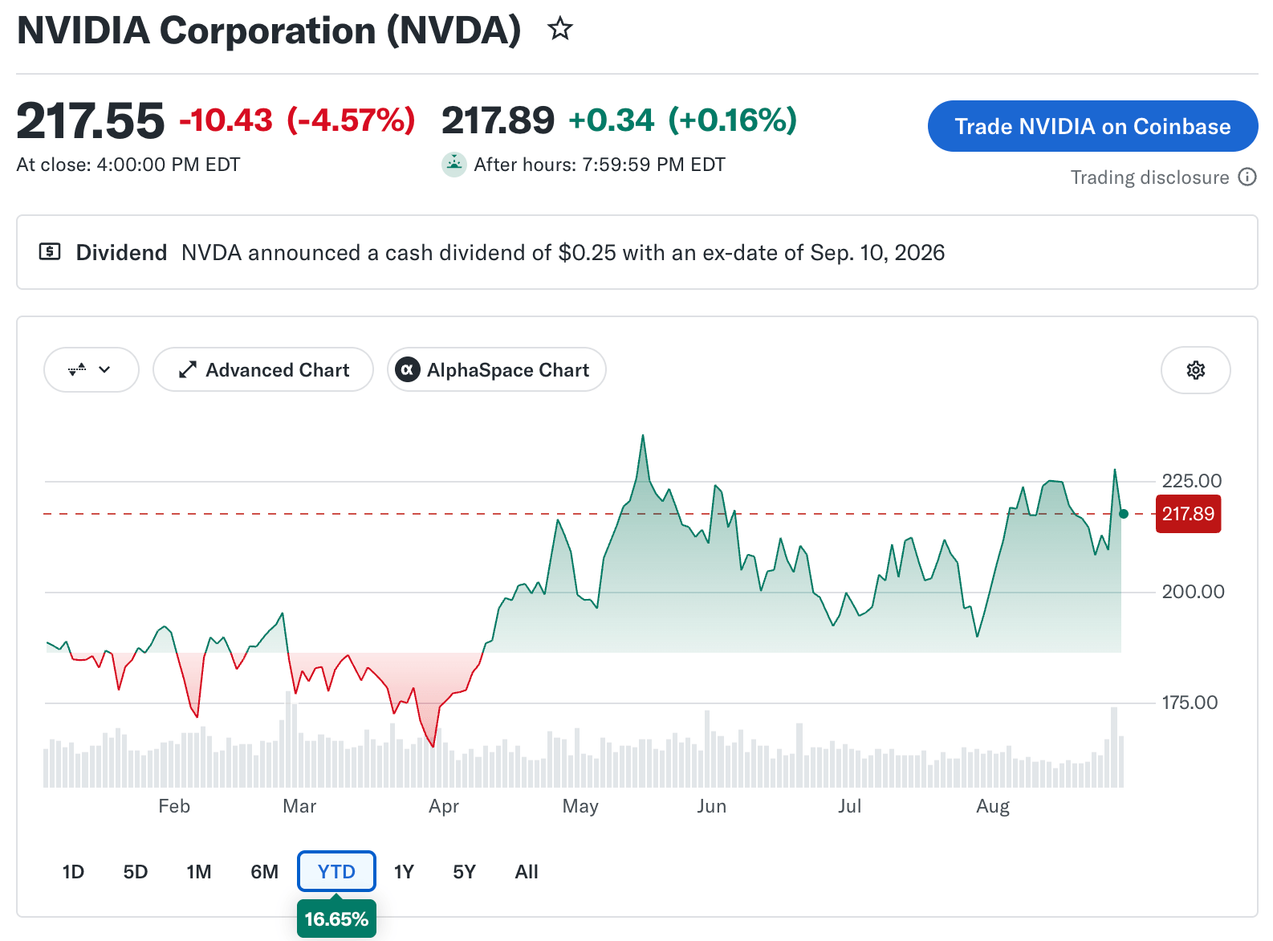Click the 200.00 axis label
Viewport: 1273px width, 941px height.
(x=1193, y=592)
